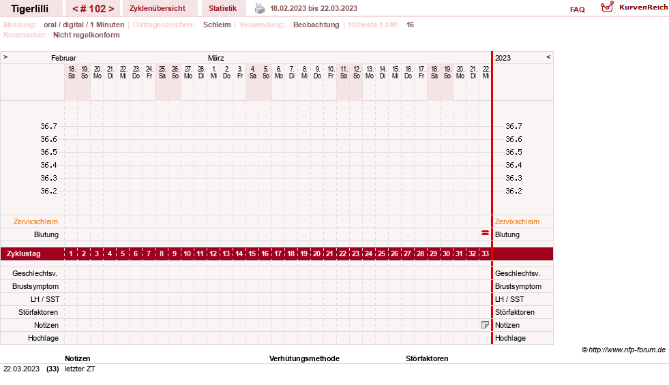This screenshot has height=385, width=669.
Task: Select cycle day 24 cell
Action: [x=369, y=253]
